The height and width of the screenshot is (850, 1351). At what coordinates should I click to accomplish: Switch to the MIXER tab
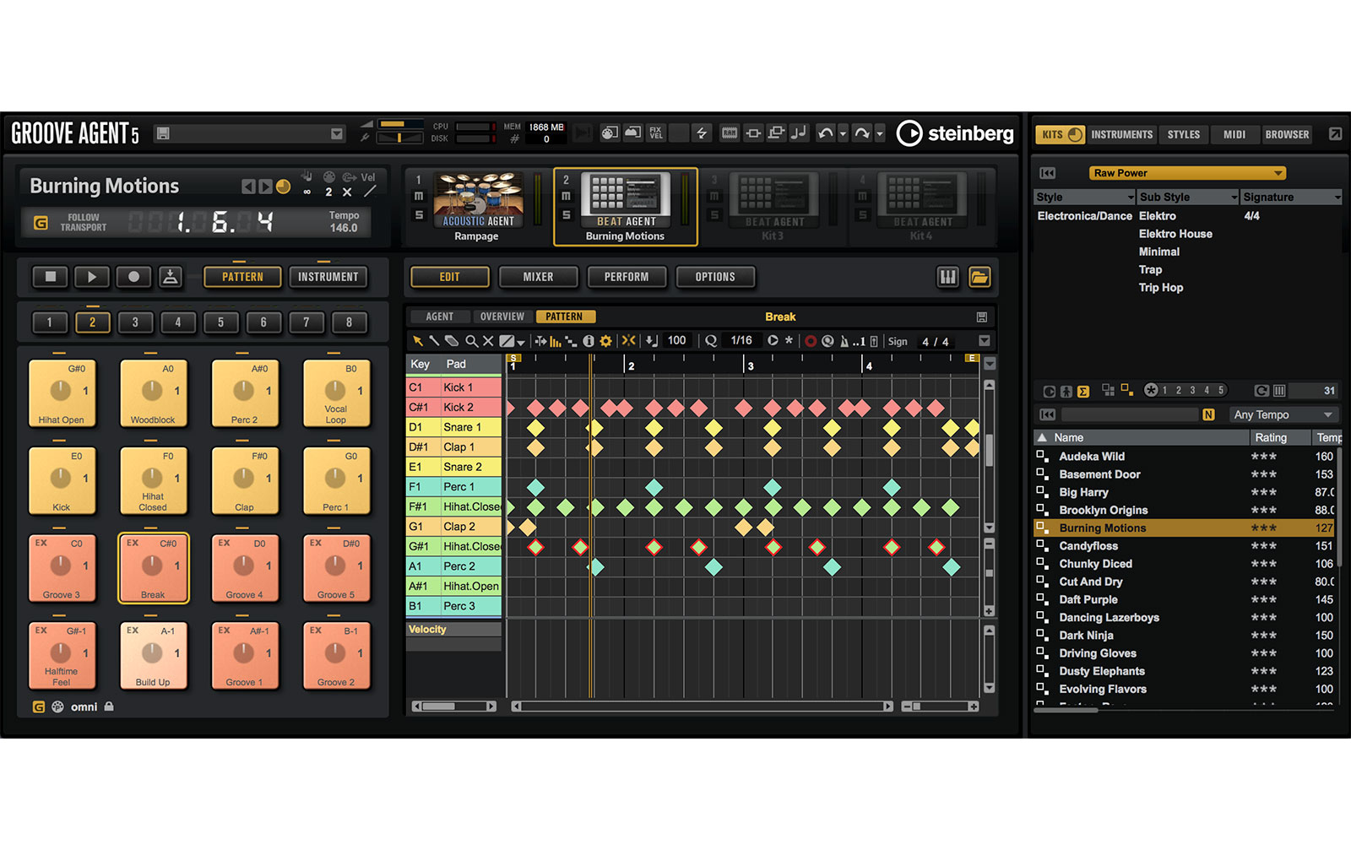[538, 277]
